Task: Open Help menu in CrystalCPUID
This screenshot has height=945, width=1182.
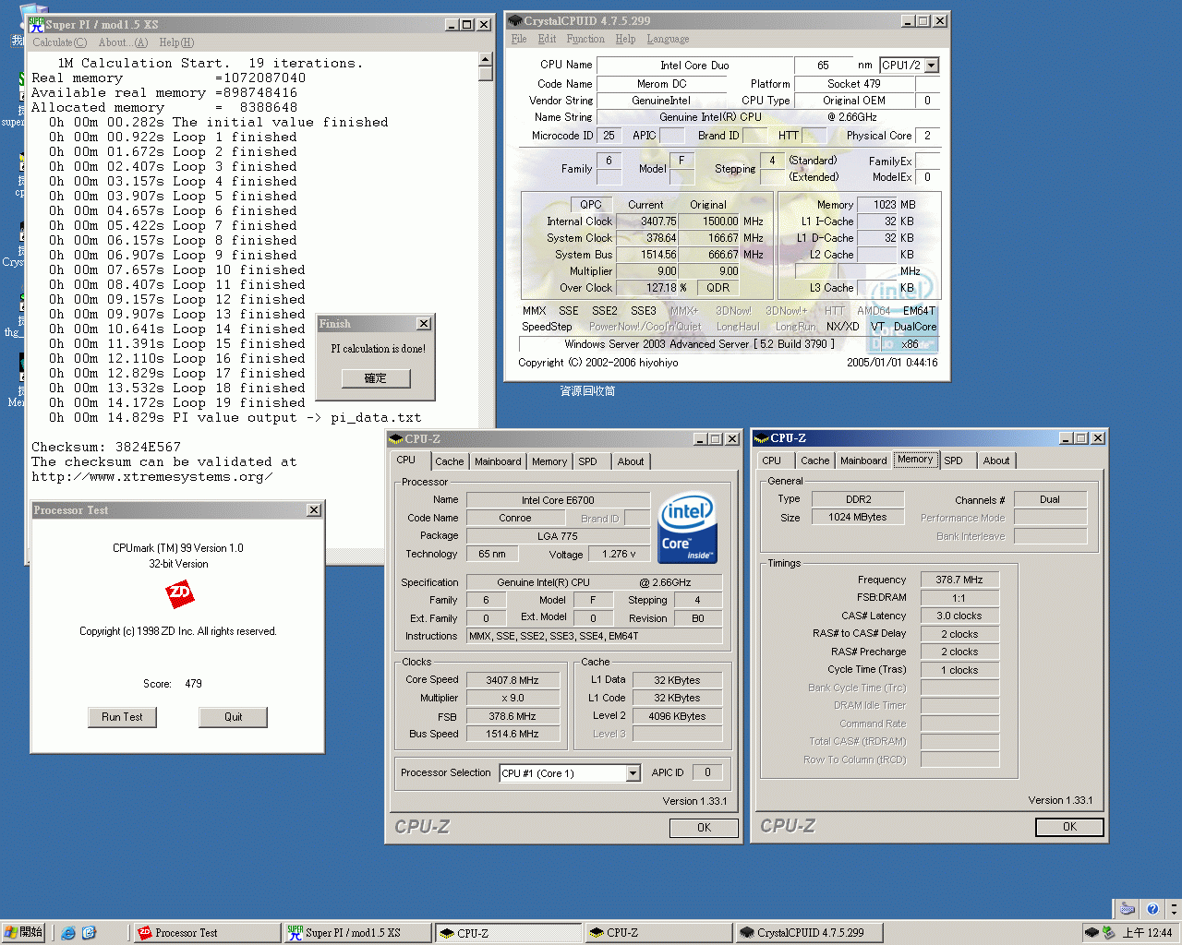Action: [x=625, y=39]
